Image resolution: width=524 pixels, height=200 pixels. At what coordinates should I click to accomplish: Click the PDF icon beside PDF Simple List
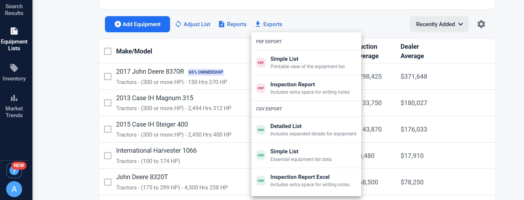coord(261,63)
